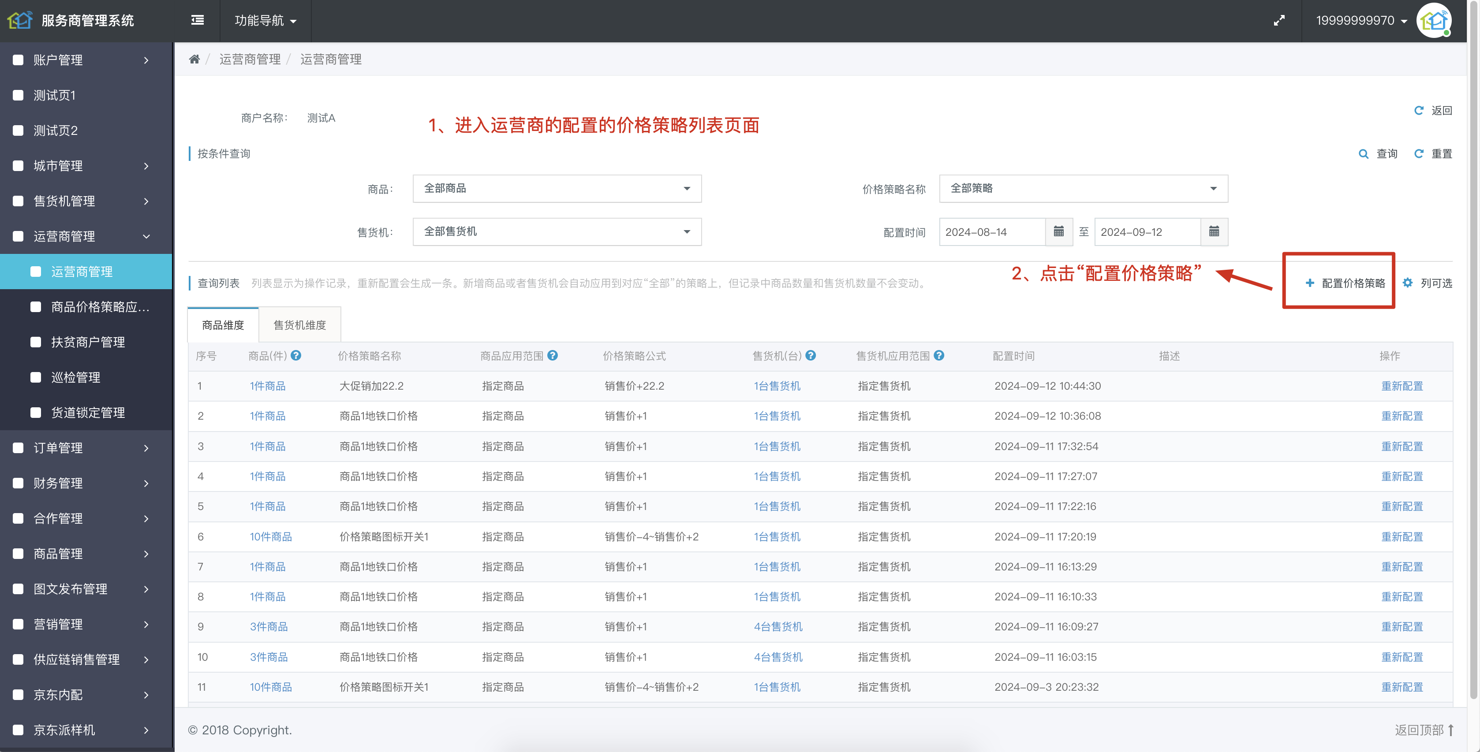
Task: Click the page vertical scrollbar
Action: (x=1474, y=350)
